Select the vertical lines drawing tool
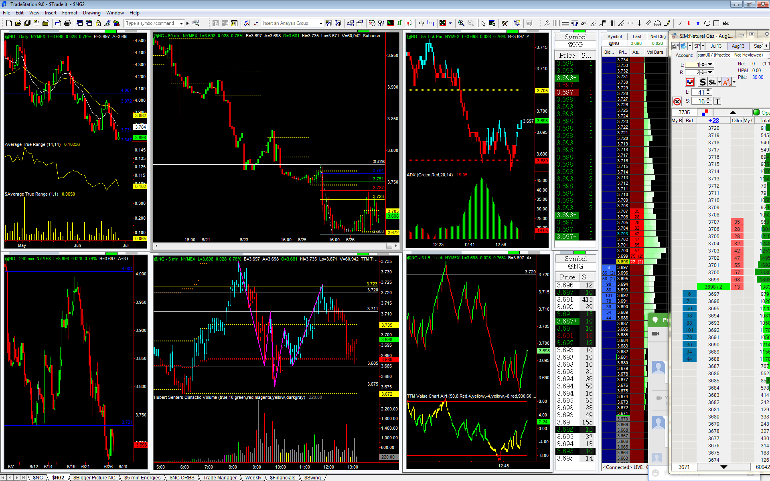770x481 pixels. [x=556, y=23]
